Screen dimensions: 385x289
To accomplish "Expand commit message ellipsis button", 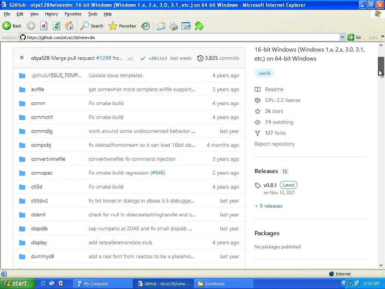I will click(x=130, y=58).
